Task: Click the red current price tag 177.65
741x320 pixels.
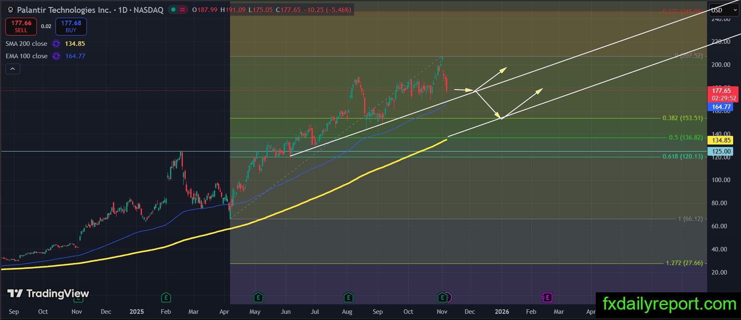Action: (721, 90)
